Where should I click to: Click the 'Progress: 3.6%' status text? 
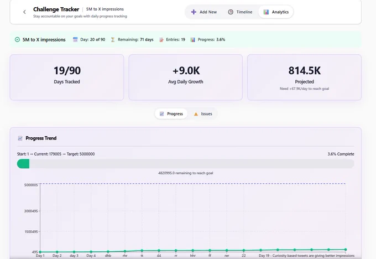pos(211,40)
